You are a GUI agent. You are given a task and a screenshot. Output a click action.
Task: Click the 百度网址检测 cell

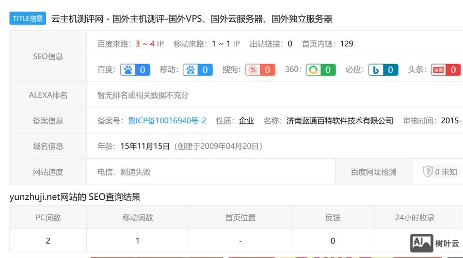(x=374, y=172)
